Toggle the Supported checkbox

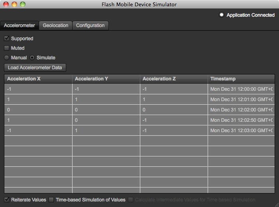[x=7, y=39]
